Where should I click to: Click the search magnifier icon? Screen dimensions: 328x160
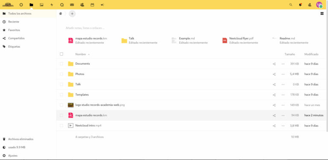point(291,5)
